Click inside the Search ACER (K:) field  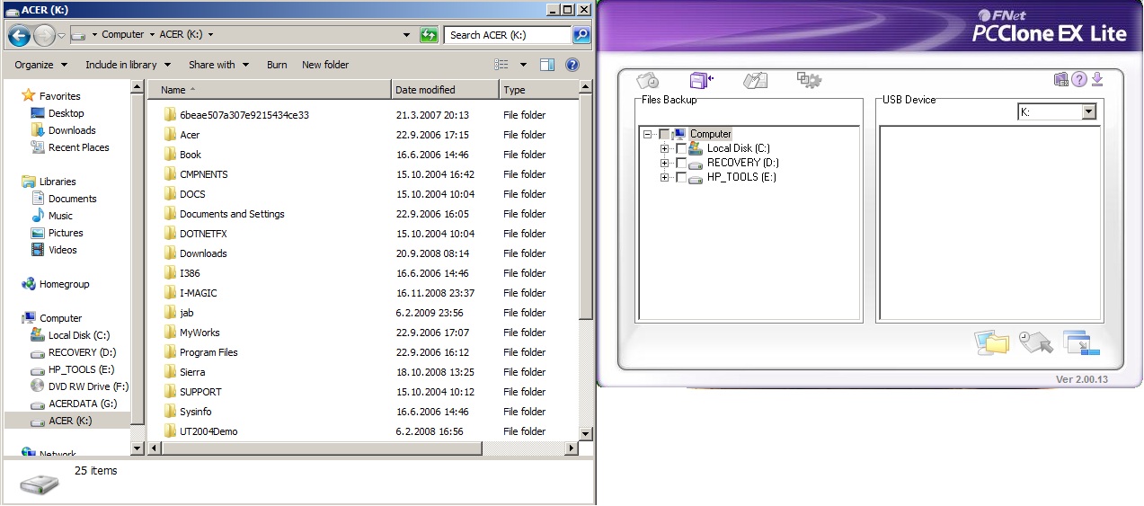click(508, 35)
